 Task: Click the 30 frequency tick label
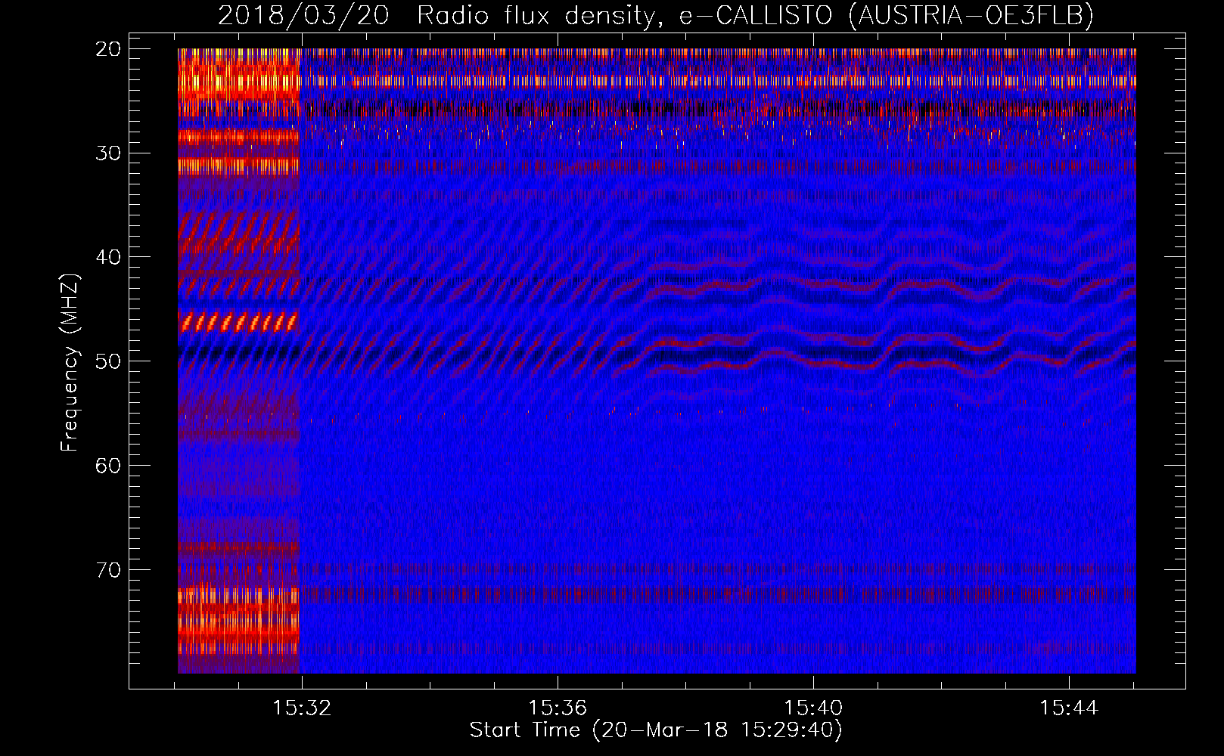pos(108,153)
